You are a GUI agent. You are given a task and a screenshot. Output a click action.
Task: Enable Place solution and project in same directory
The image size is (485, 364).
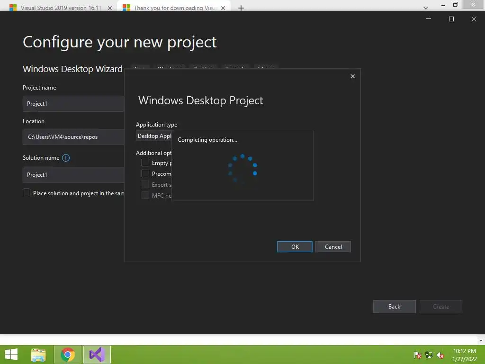(27, 192)
